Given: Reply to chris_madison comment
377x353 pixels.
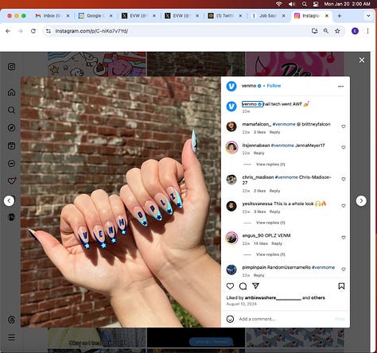Looking at the screenshot, I should pos(274,191).
